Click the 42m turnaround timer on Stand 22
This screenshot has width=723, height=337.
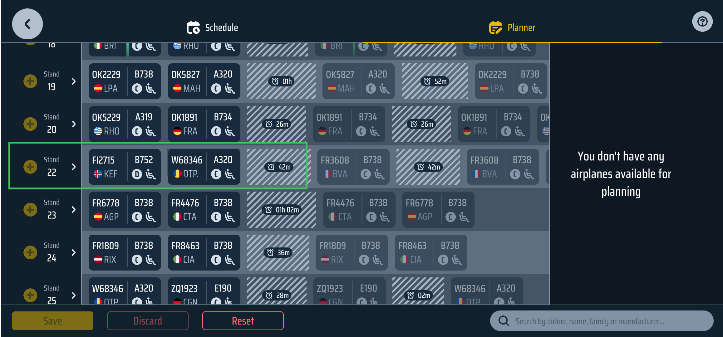coord(279,167)
